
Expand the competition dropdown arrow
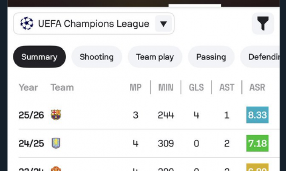(163, 24)
